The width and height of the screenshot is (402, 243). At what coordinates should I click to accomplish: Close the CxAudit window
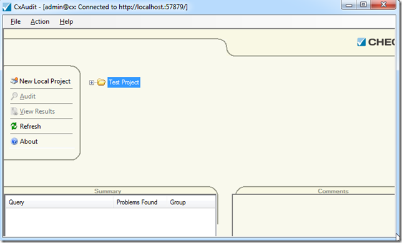click(383, 4)
